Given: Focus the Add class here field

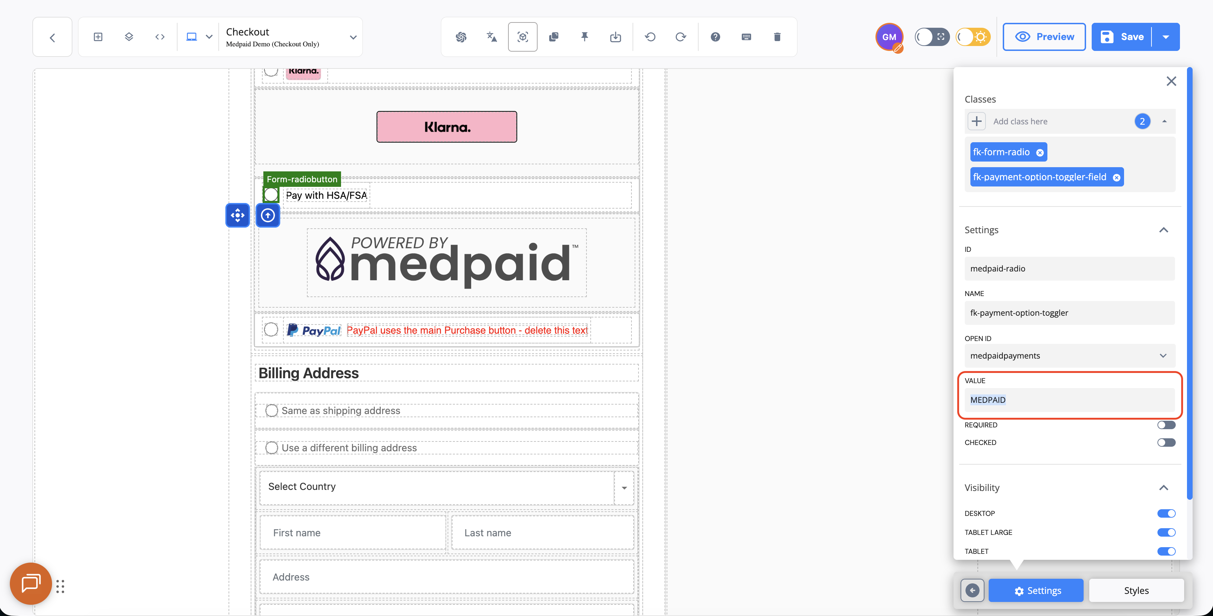Looking at the screenshot, I should point(1059,121).
